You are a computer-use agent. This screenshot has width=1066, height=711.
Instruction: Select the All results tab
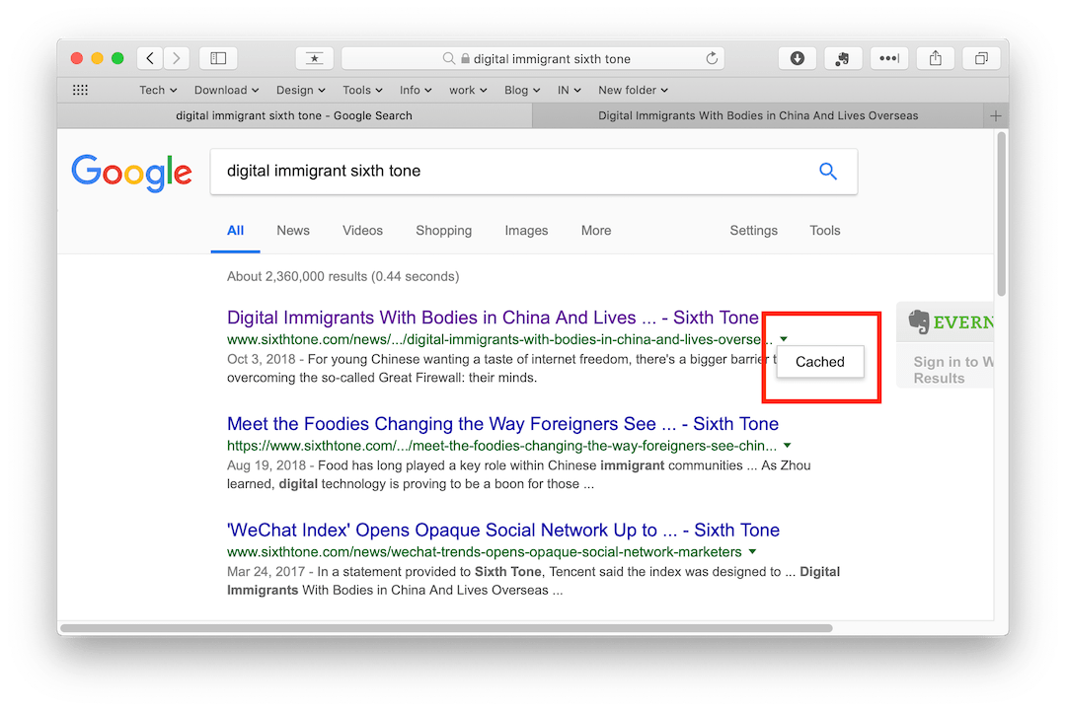235,231
